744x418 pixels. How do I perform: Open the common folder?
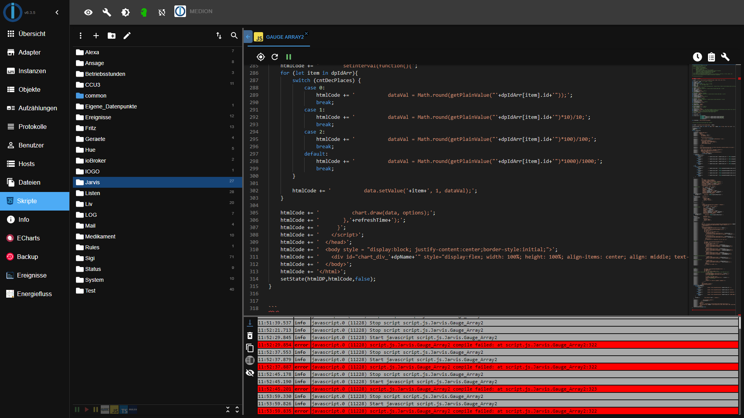pos(157,96)
